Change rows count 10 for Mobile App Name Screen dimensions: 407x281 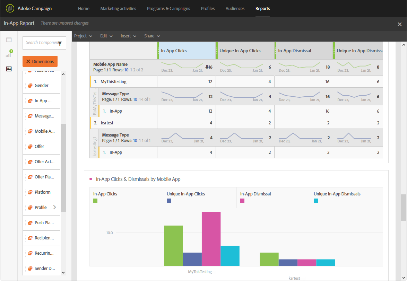pos(127,70)
